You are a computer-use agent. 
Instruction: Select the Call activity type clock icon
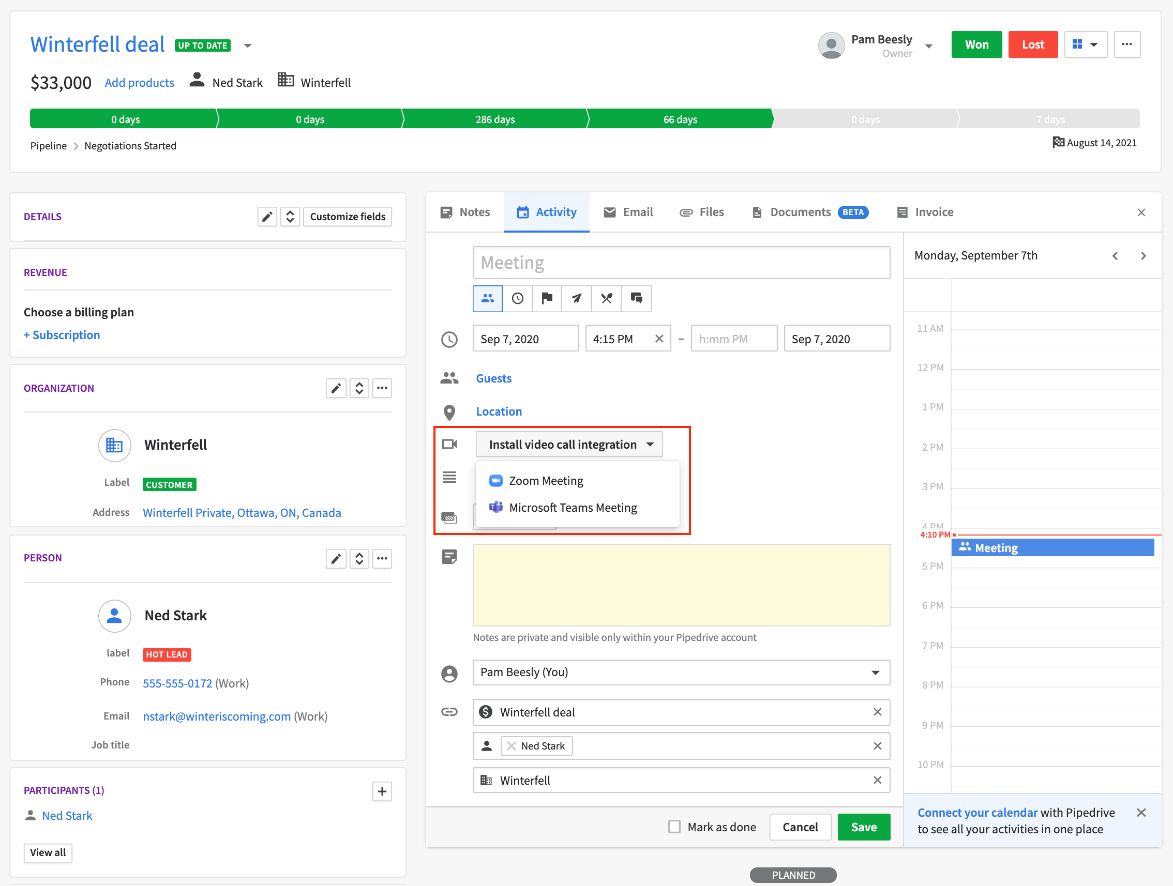pos(517,298)
